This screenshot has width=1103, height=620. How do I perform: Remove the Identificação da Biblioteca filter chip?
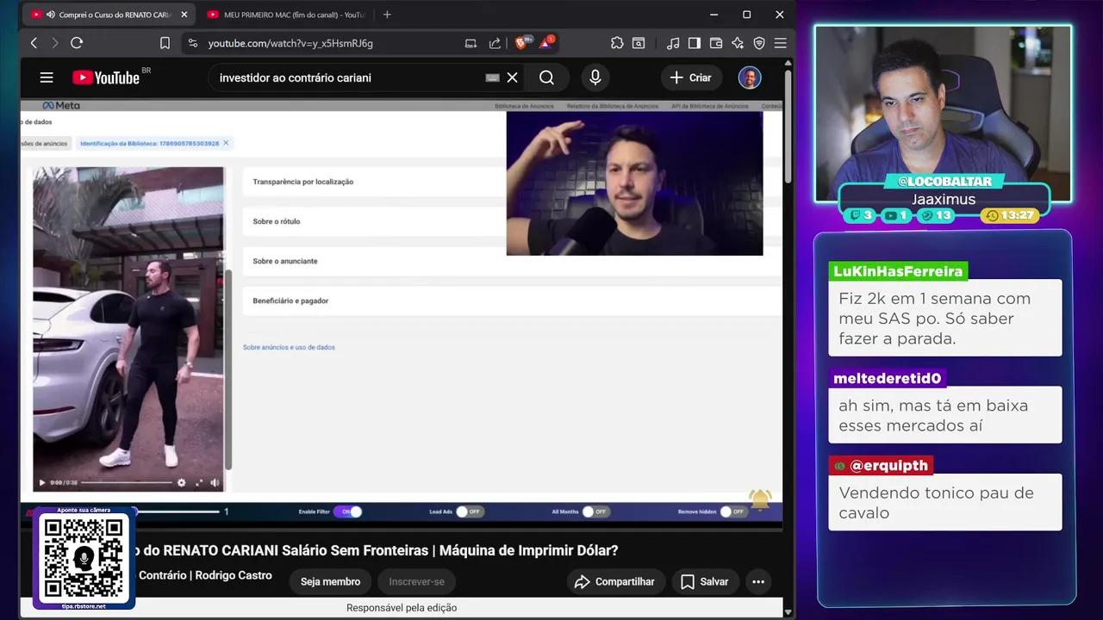(x=226, y=143)
